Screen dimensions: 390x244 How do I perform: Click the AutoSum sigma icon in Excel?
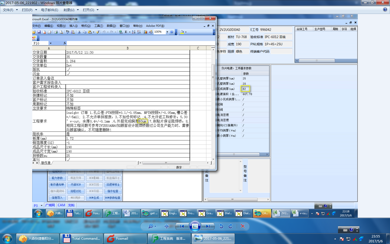tap(126, 32)
